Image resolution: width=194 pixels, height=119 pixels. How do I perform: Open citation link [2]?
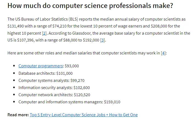[x=44, y=33]
